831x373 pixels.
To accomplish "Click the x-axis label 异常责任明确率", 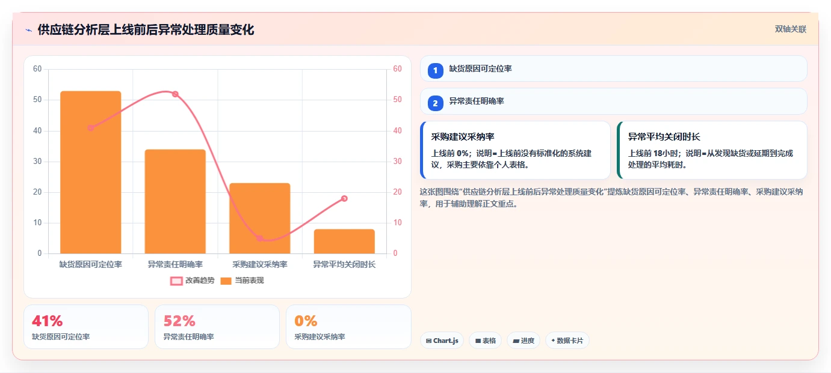I will (x=175, y=264).
